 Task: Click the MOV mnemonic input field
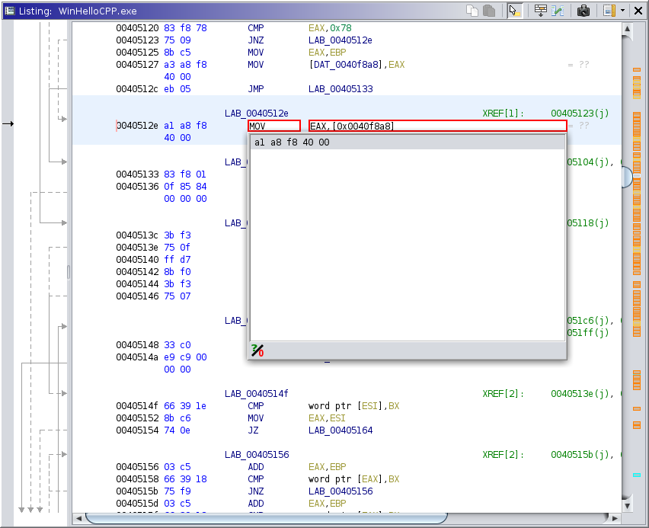coord(273,126)
